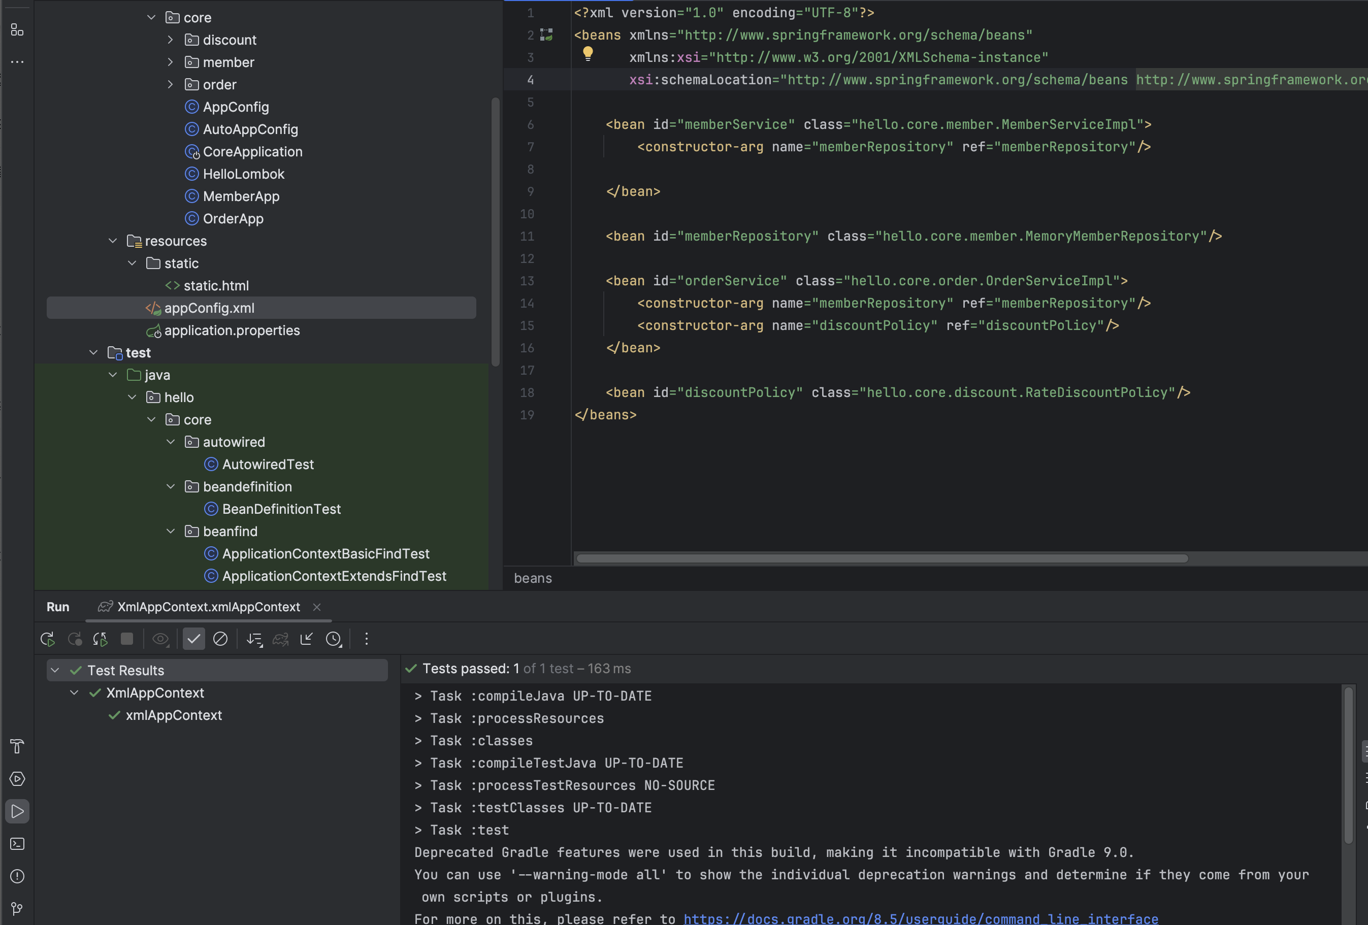Select the AutowiredTest class
The image size is (1368, 925).
click(x=268, y=464)
